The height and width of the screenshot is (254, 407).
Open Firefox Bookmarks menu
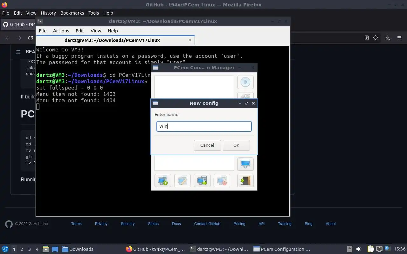72,13
